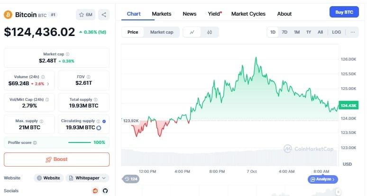Viewport: 367px width, 196px height.
Task: Expand the Whitepaper dropdown
Action: (104, 178)
